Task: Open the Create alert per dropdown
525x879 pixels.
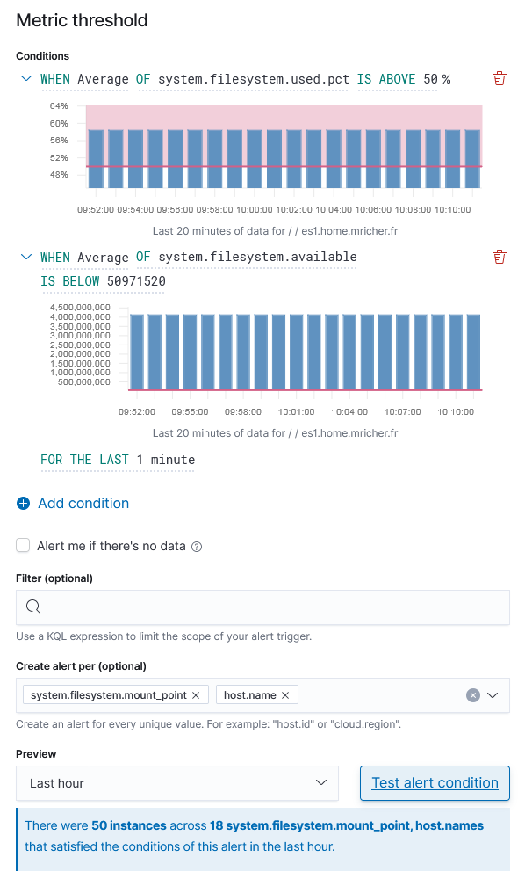Action: (x=494, y=694)
